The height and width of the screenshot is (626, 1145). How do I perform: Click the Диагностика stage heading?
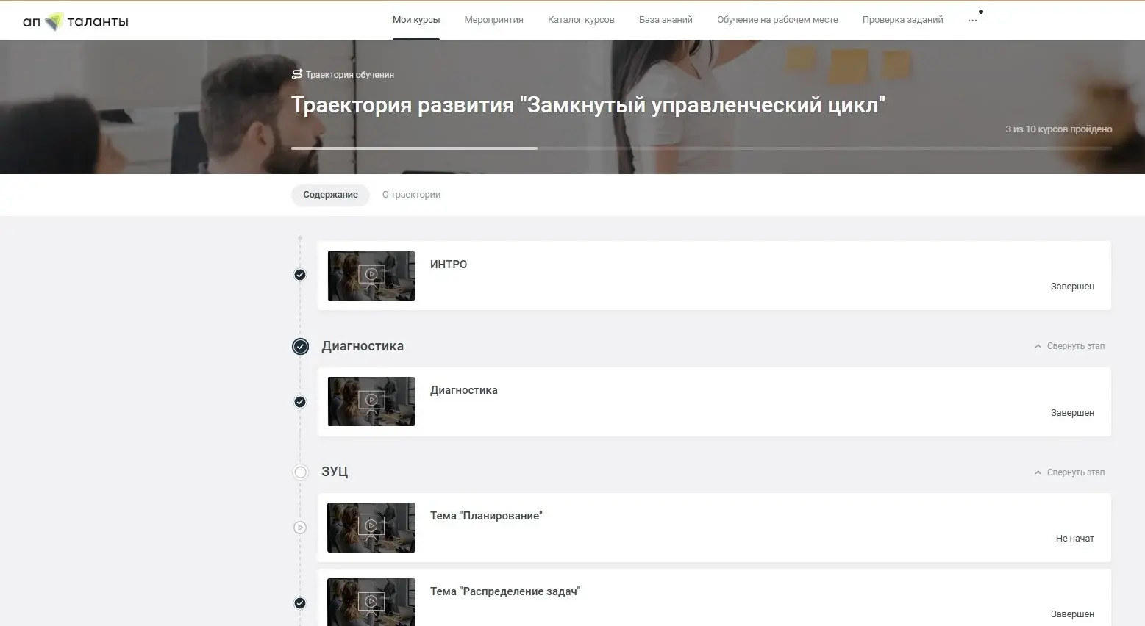pyautogui.click(x=363, y=346)
